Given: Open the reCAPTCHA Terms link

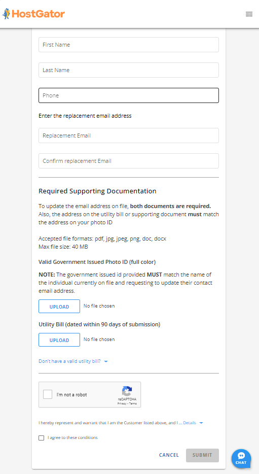Looking at the screenshot, I should (133, 403).
